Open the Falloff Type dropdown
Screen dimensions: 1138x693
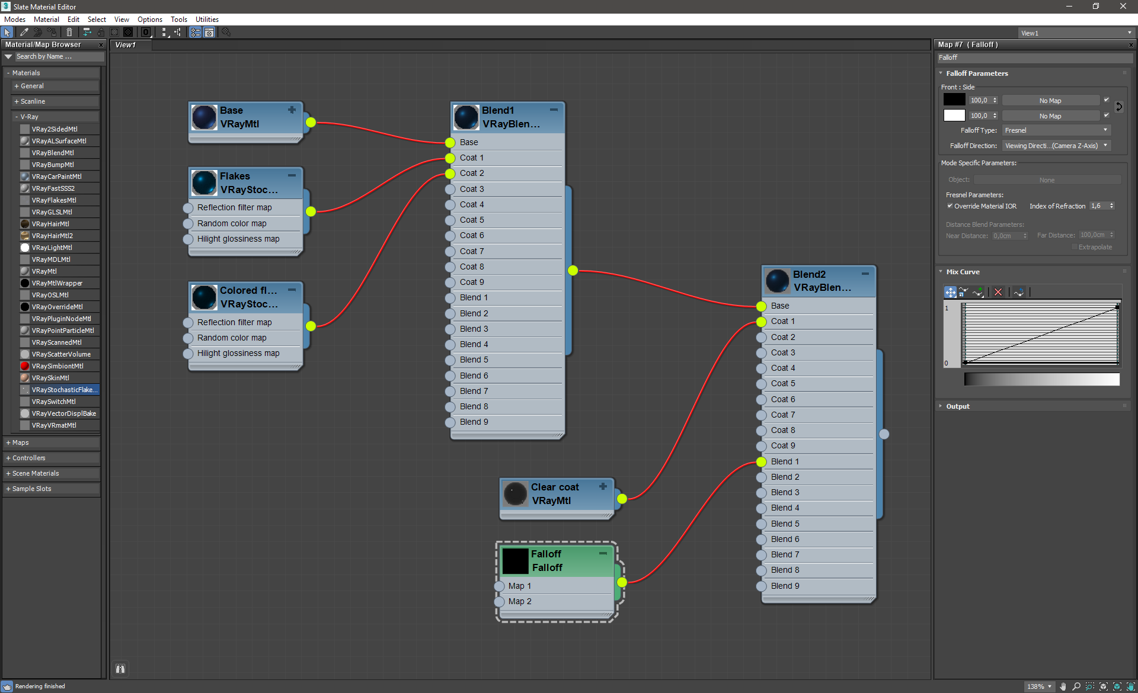1056,130
